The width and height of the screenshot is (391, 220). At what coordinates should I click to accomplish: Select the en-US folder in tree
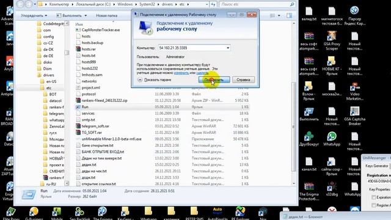click(51, 81)
